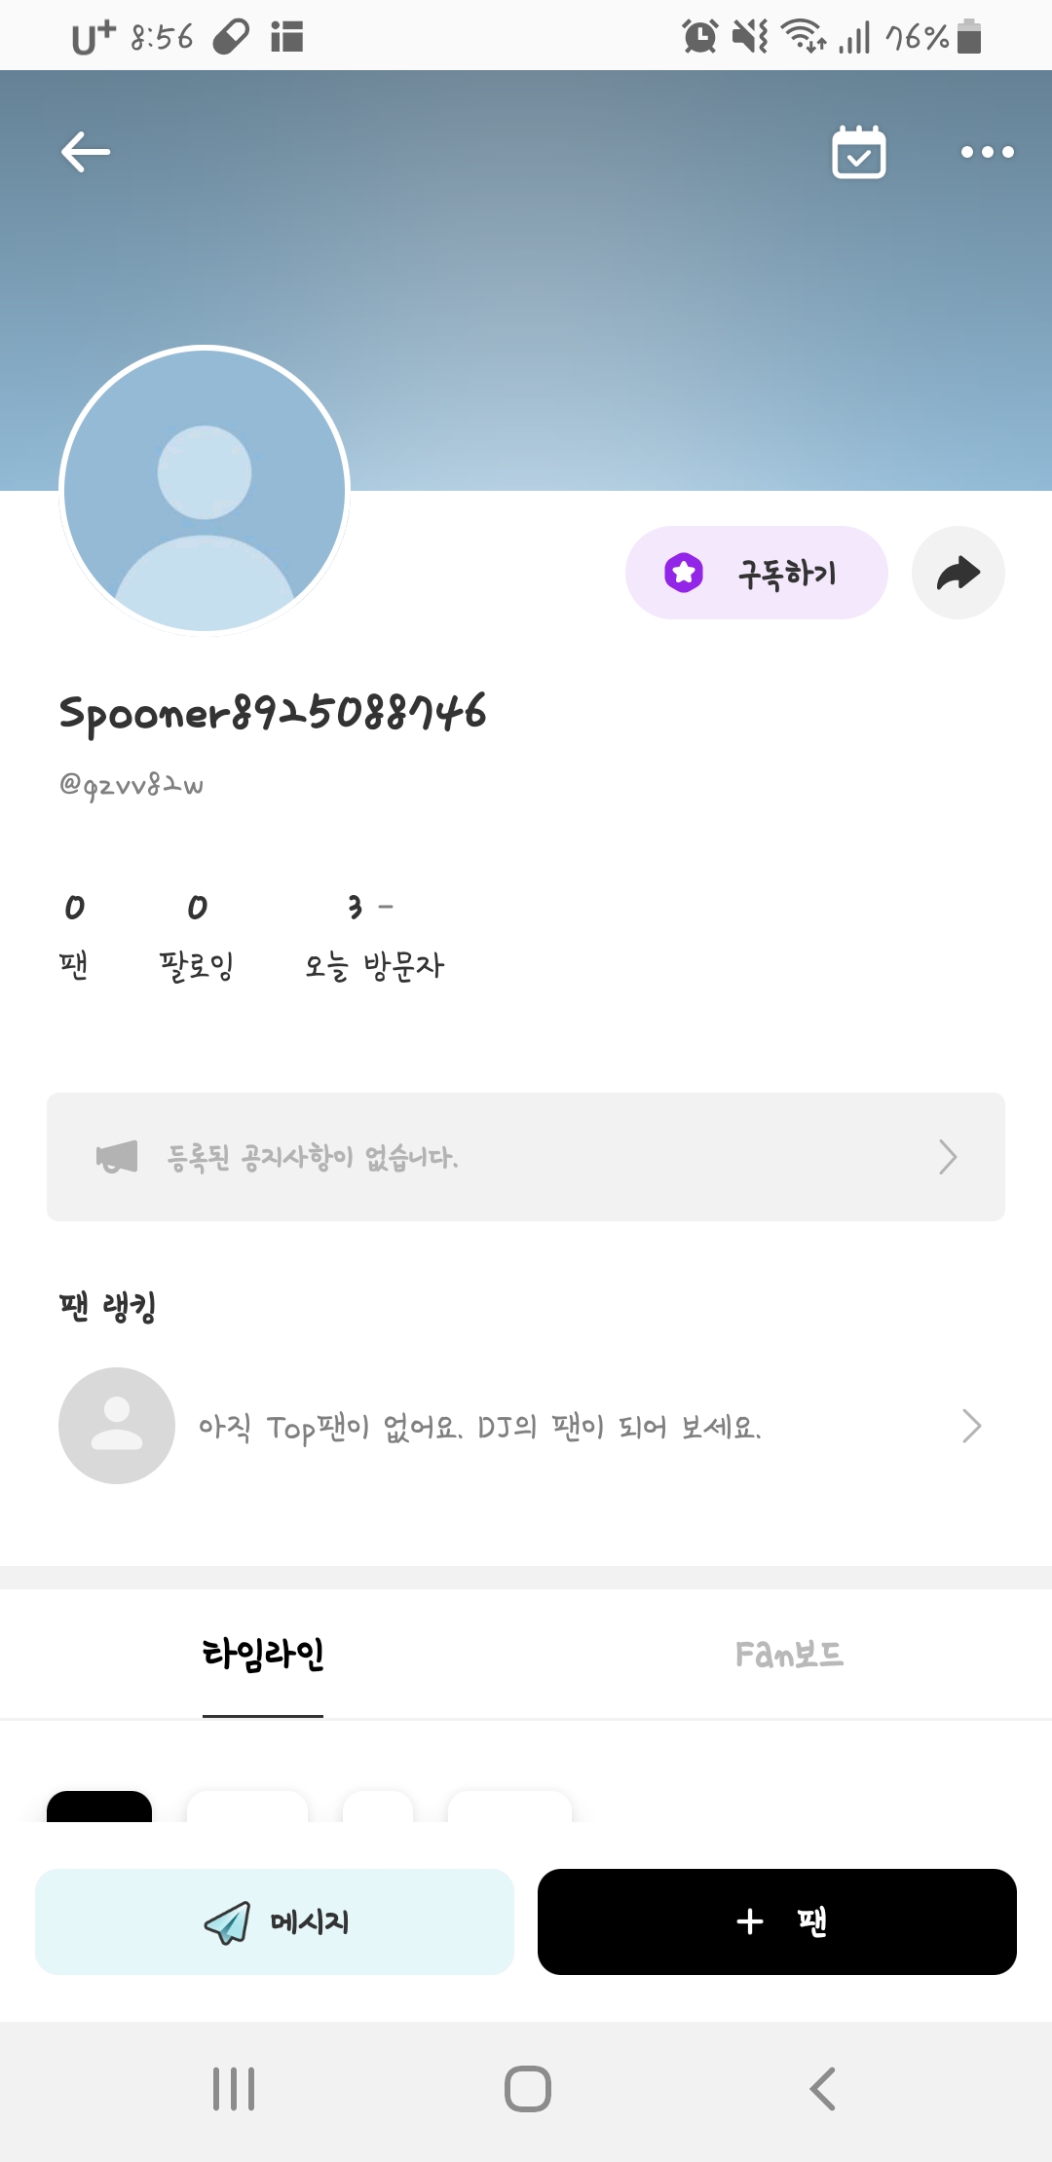Open the calendar schedule icon
Viewport: 1052px width, 2162px height.
click(x=858, y=153)
